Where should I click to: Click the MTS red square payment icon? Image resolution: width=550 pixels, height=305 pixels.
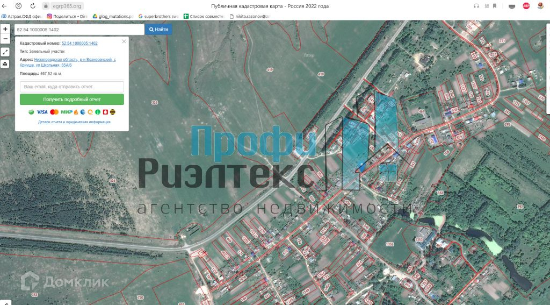point(105,112)
